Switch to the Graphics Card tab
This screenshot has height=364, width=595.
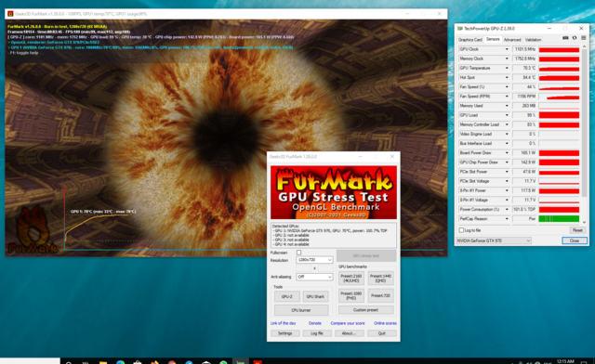pyautogui.click(x=469, y=39)
